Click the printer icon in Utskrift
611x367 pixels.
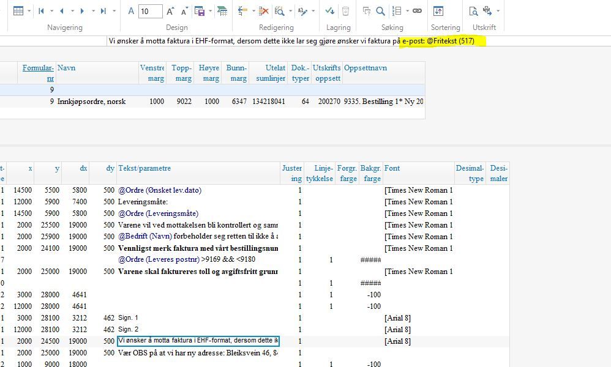click(487, 11)
